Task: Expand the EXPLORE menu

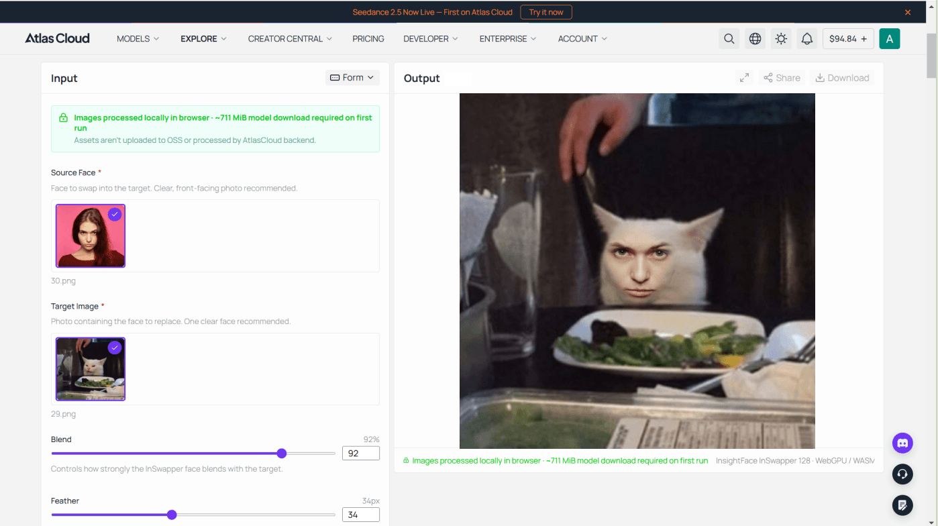Action: pos(204,39)
